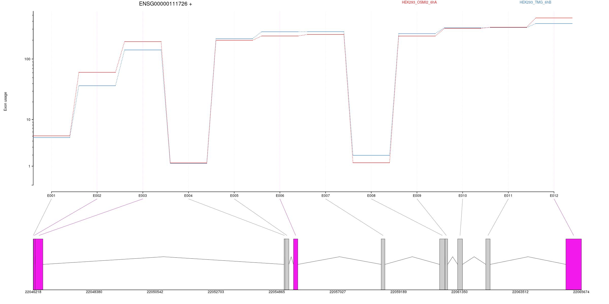Click the blue line segment at E003
This screenshot has height=304, width=609.
tap(143, 50)
